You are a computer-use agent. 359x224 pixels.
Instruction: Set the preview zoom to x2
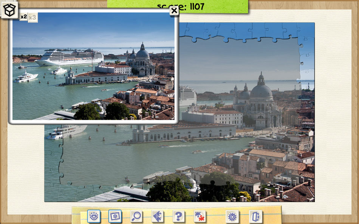[x=23, y=17]
